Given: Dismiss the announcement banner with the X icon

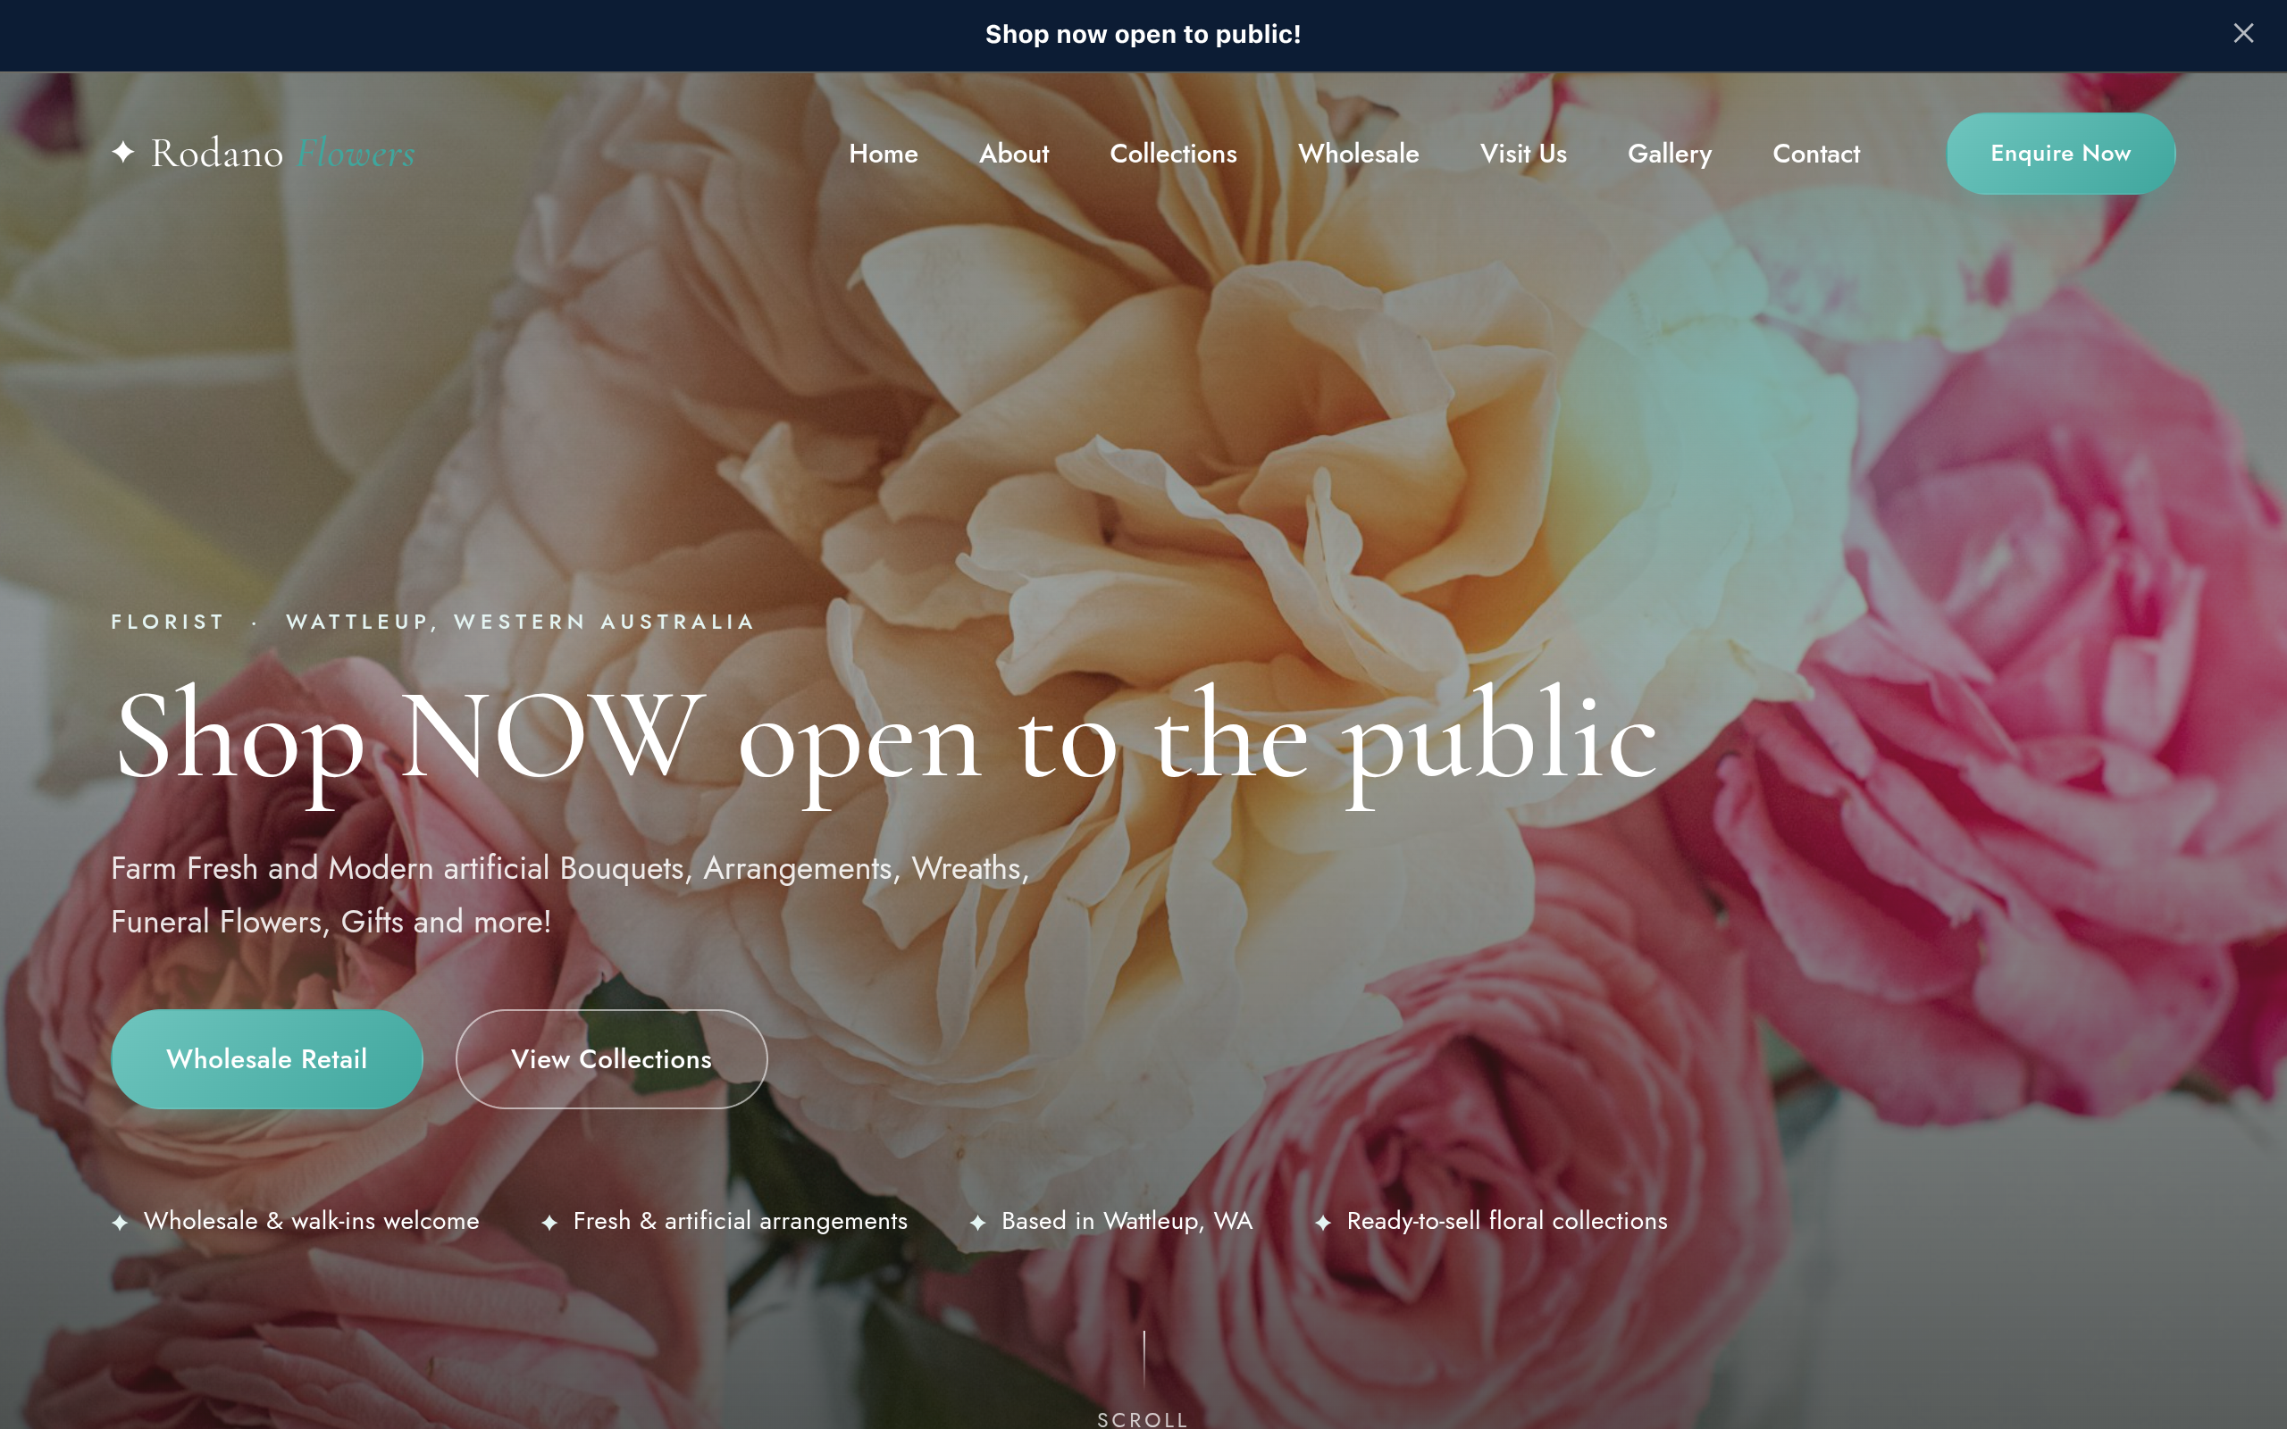Looking at the screenshot, I should [x=2242, y=34].
